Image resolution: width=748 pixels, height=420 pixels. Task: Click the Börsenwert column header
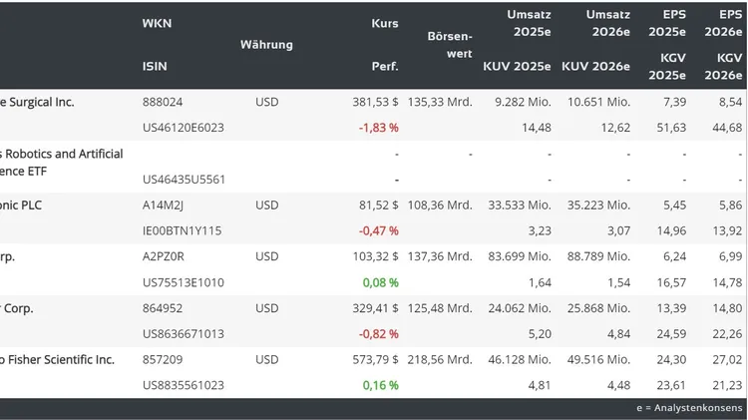450,45
